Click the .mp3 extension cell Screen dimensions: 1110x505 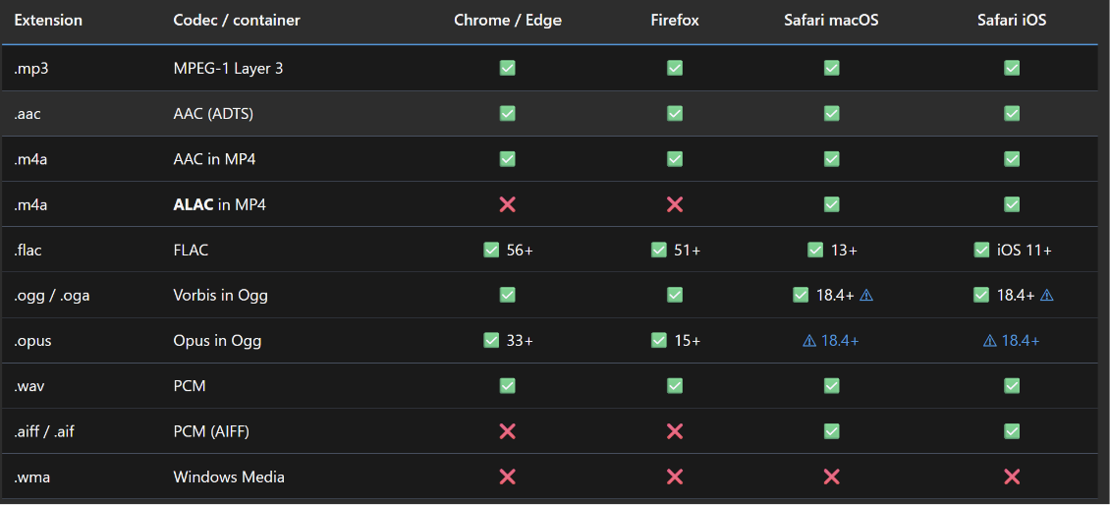[x=30, y=69]
